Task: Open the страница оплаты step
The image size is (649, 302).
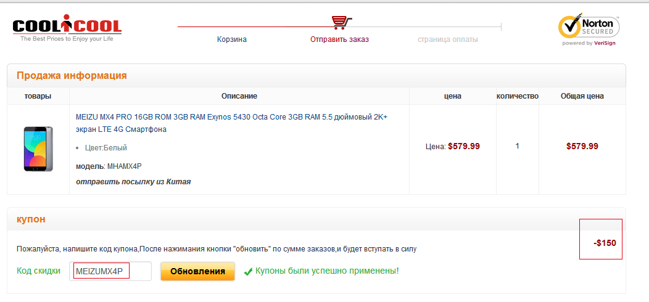Action: tap(448, 39)
